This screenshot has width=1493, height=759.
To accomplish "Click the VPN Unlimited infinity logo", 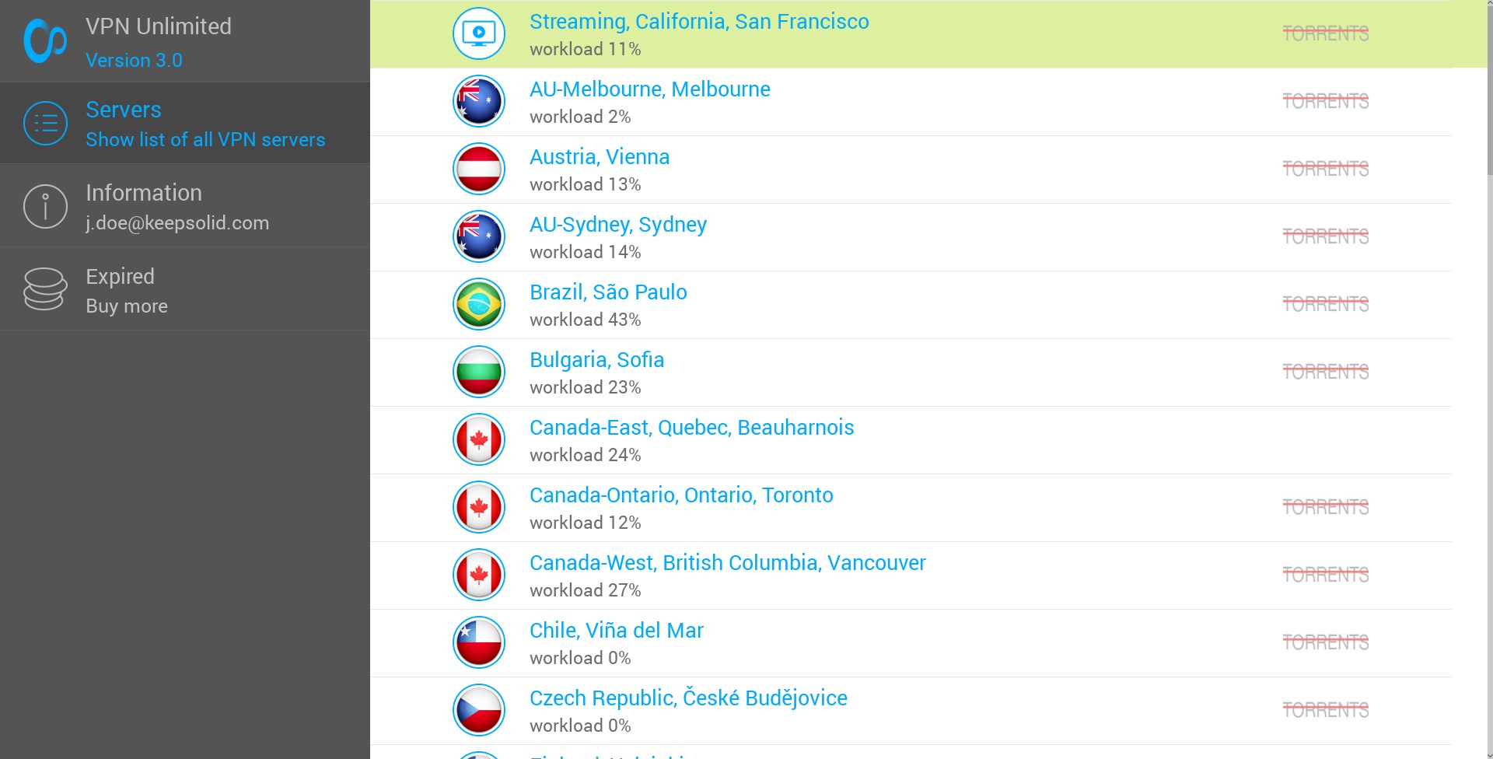I will pyautogui.click(x=45, y=40).
